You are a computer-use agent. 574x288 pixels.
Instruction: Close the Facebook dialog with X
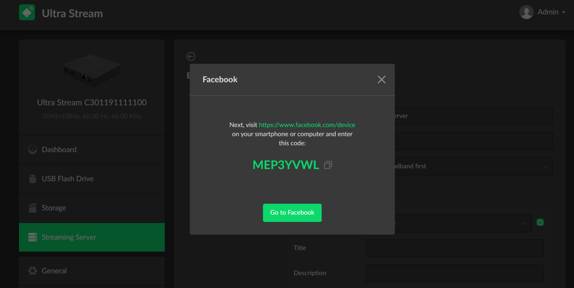(x=382, y=80)
